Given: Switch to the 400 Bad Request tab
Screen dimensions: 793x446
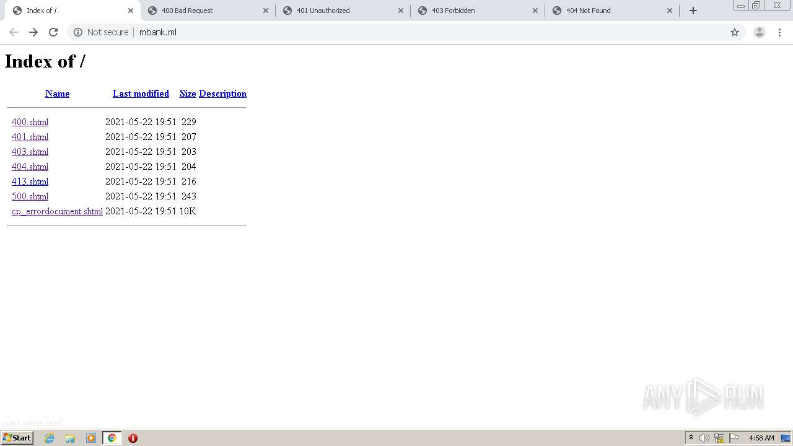Looking at the screenshot, I should tap(208, 11).
